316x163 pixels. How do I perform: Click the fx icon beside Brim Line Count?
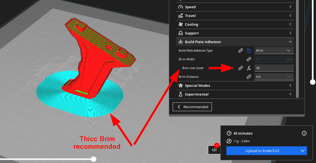[x=249, y=68]
